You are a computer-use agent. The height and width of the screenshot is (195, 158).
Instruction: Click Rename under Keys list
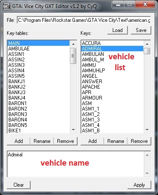(x=116, y=141)
